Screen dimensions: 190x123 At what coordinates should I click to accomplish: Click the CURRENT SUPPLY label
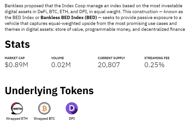pos(112,58)
